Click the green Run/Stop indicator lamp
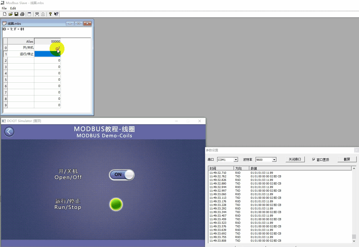 pyautogui.click(x=116, y=204)
